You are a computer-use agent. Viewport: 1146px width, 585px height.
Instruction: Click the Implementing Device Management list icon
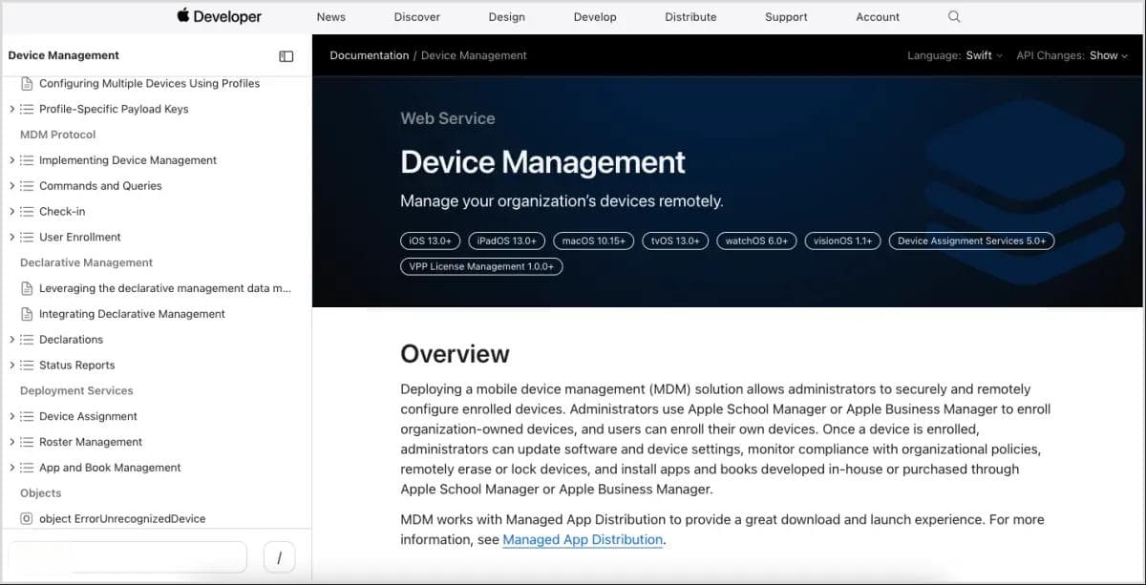[x=27, y=160]
